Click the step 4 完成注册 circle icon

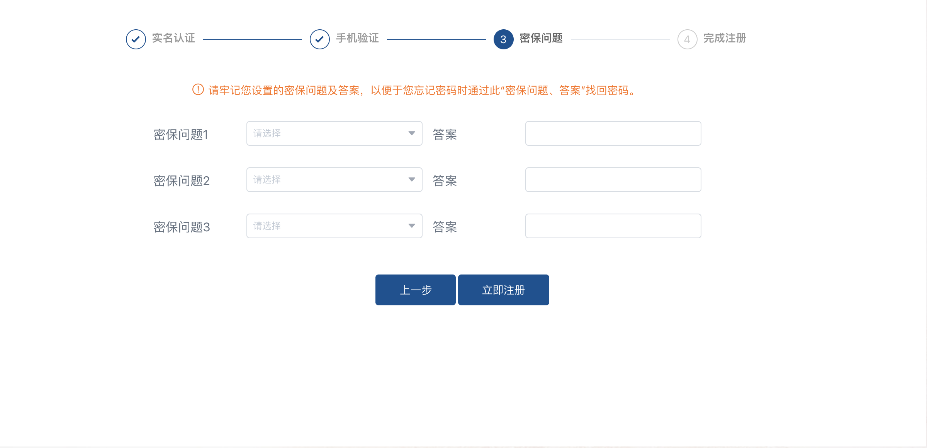click(x=687, y=39)
